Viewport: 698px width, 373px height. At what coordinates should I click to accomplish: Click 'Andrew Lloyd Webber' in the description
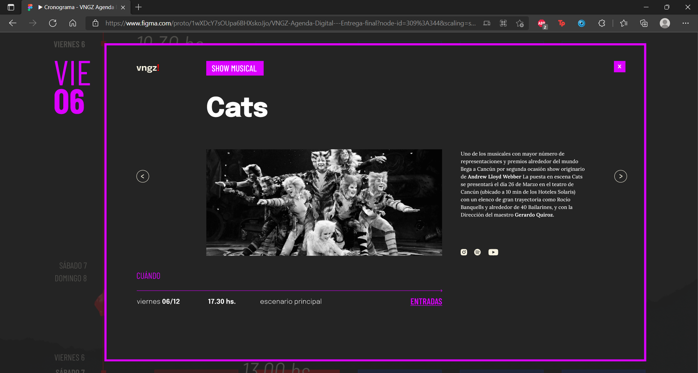(x=494, y=177)
